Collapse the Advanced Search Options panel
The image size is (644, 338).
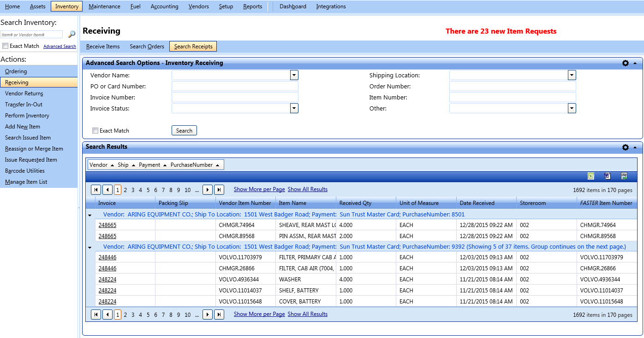pos(635,63)
